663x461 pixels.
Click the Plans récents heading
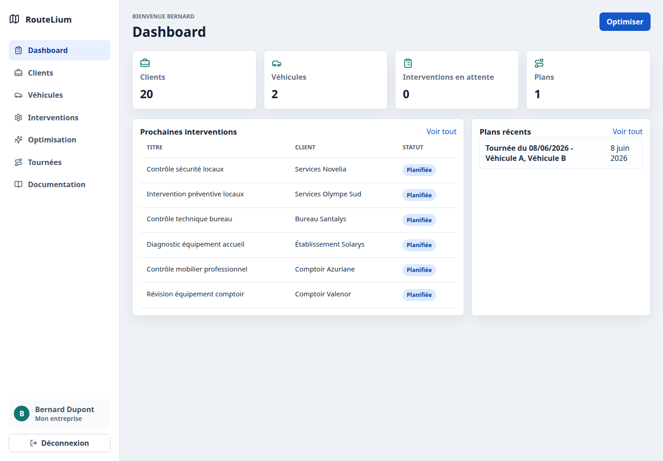click(x=505, y=132)
